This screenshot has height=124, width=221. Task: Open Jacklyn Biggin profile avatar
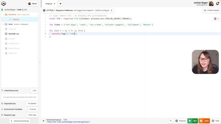click(x=211, y=4)
